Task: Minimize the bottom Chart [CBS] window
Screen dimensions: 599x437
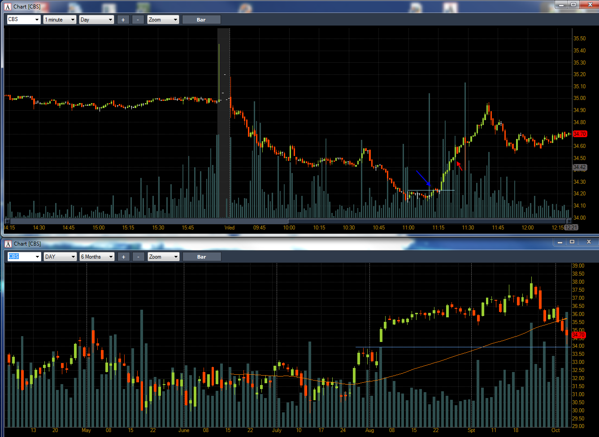Action: (x=560, y=242)
